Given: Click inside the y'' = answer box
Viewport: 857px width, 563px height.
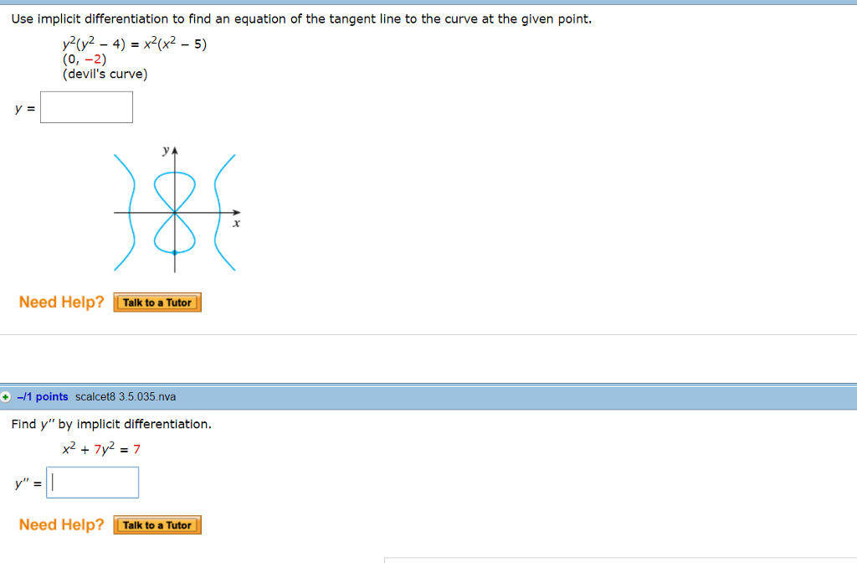Looking at the screenshot, I should [x=92, y=482].
